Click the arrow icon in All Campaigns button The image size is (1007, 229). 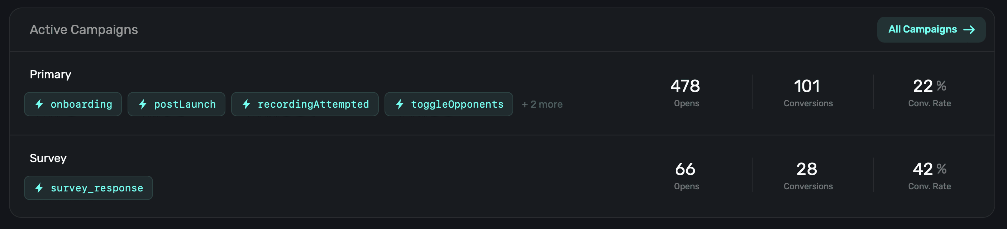click(x=969, y=30)
